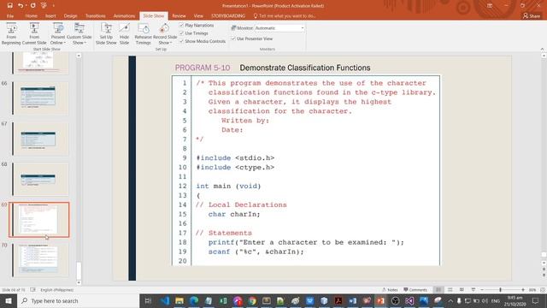Start slideshow From Beginning
This screenshot has height=308, width=547.
[11, 33]
